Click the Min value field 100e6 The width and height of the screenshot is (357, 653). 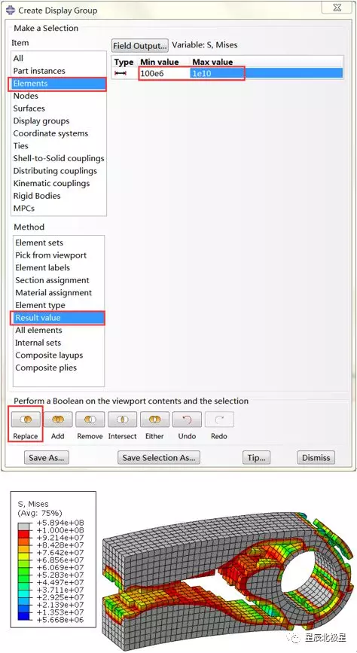click(x=164, y=73)
